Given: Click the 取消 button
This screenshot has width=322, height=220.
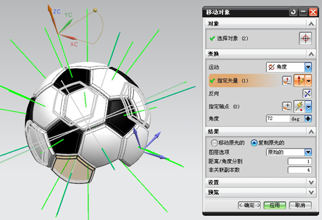Looking at the screenshot, I should tap(300, 205).
